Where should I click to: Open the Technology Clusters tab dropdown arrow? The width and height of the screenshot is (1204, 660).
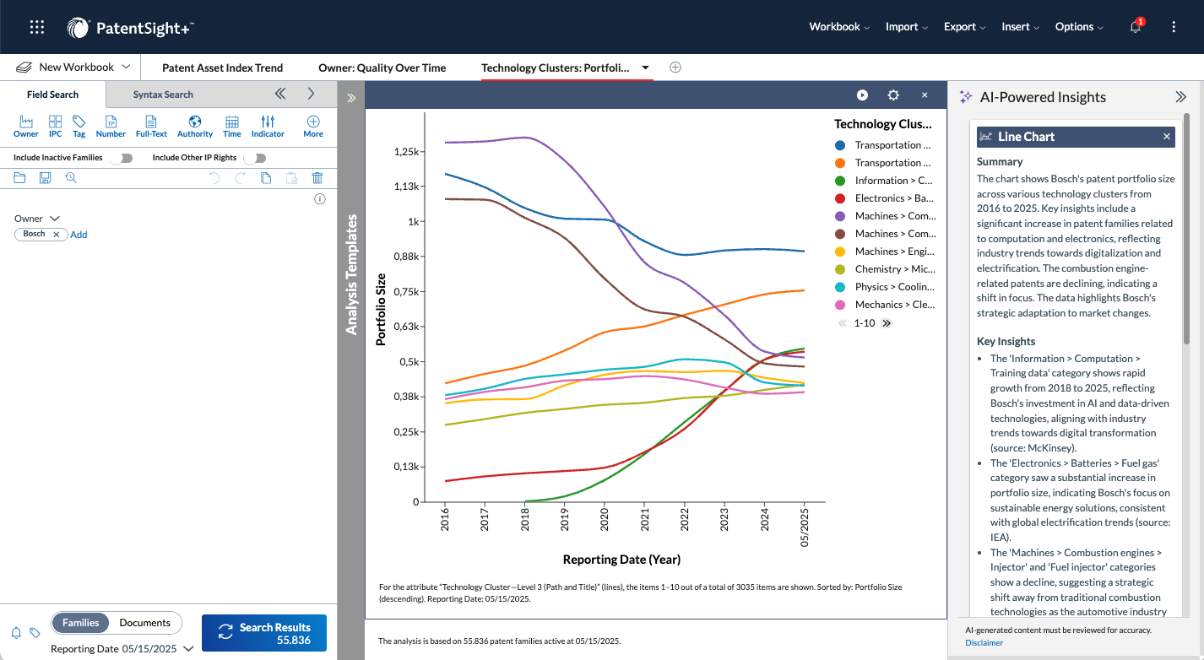tap(646, 68)
